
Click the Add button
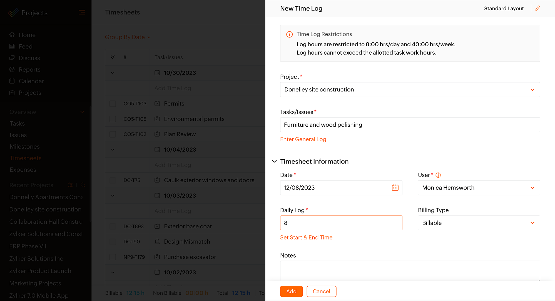point(291,291)
